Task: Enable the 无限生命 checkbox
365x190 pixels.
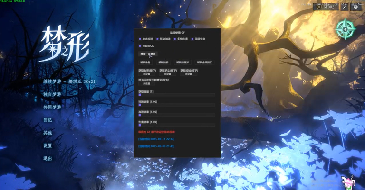Action: coord(192,39)
